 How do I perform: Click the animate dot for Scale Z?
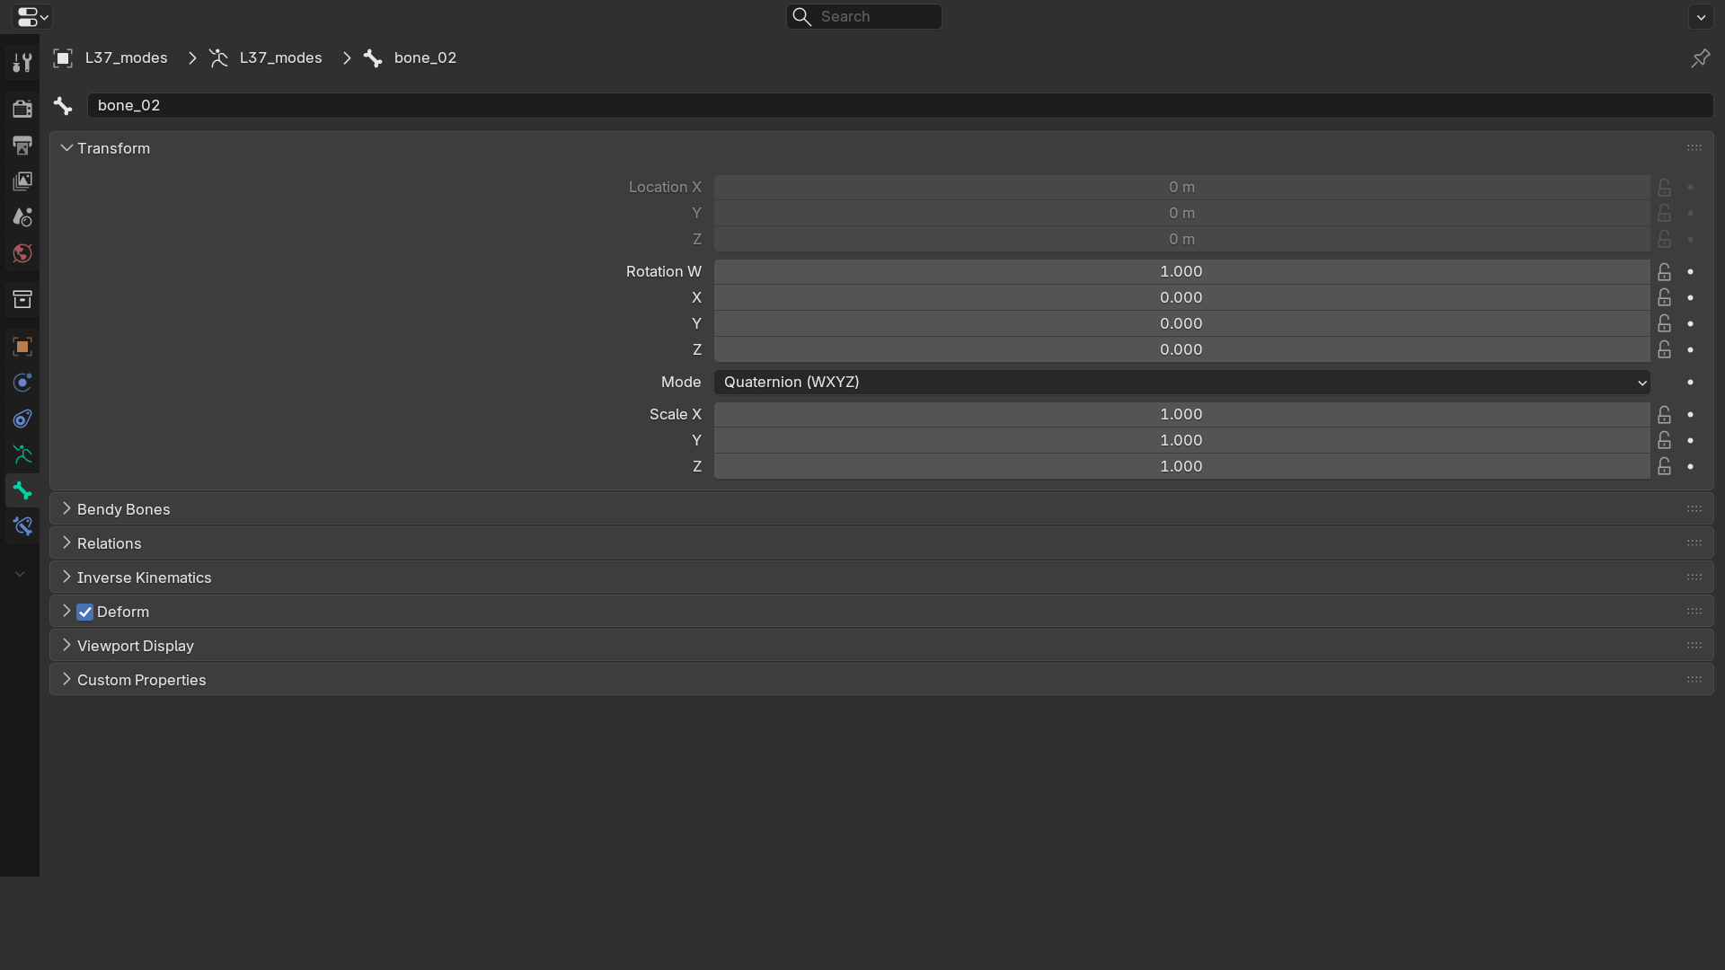coord(1690,466)
